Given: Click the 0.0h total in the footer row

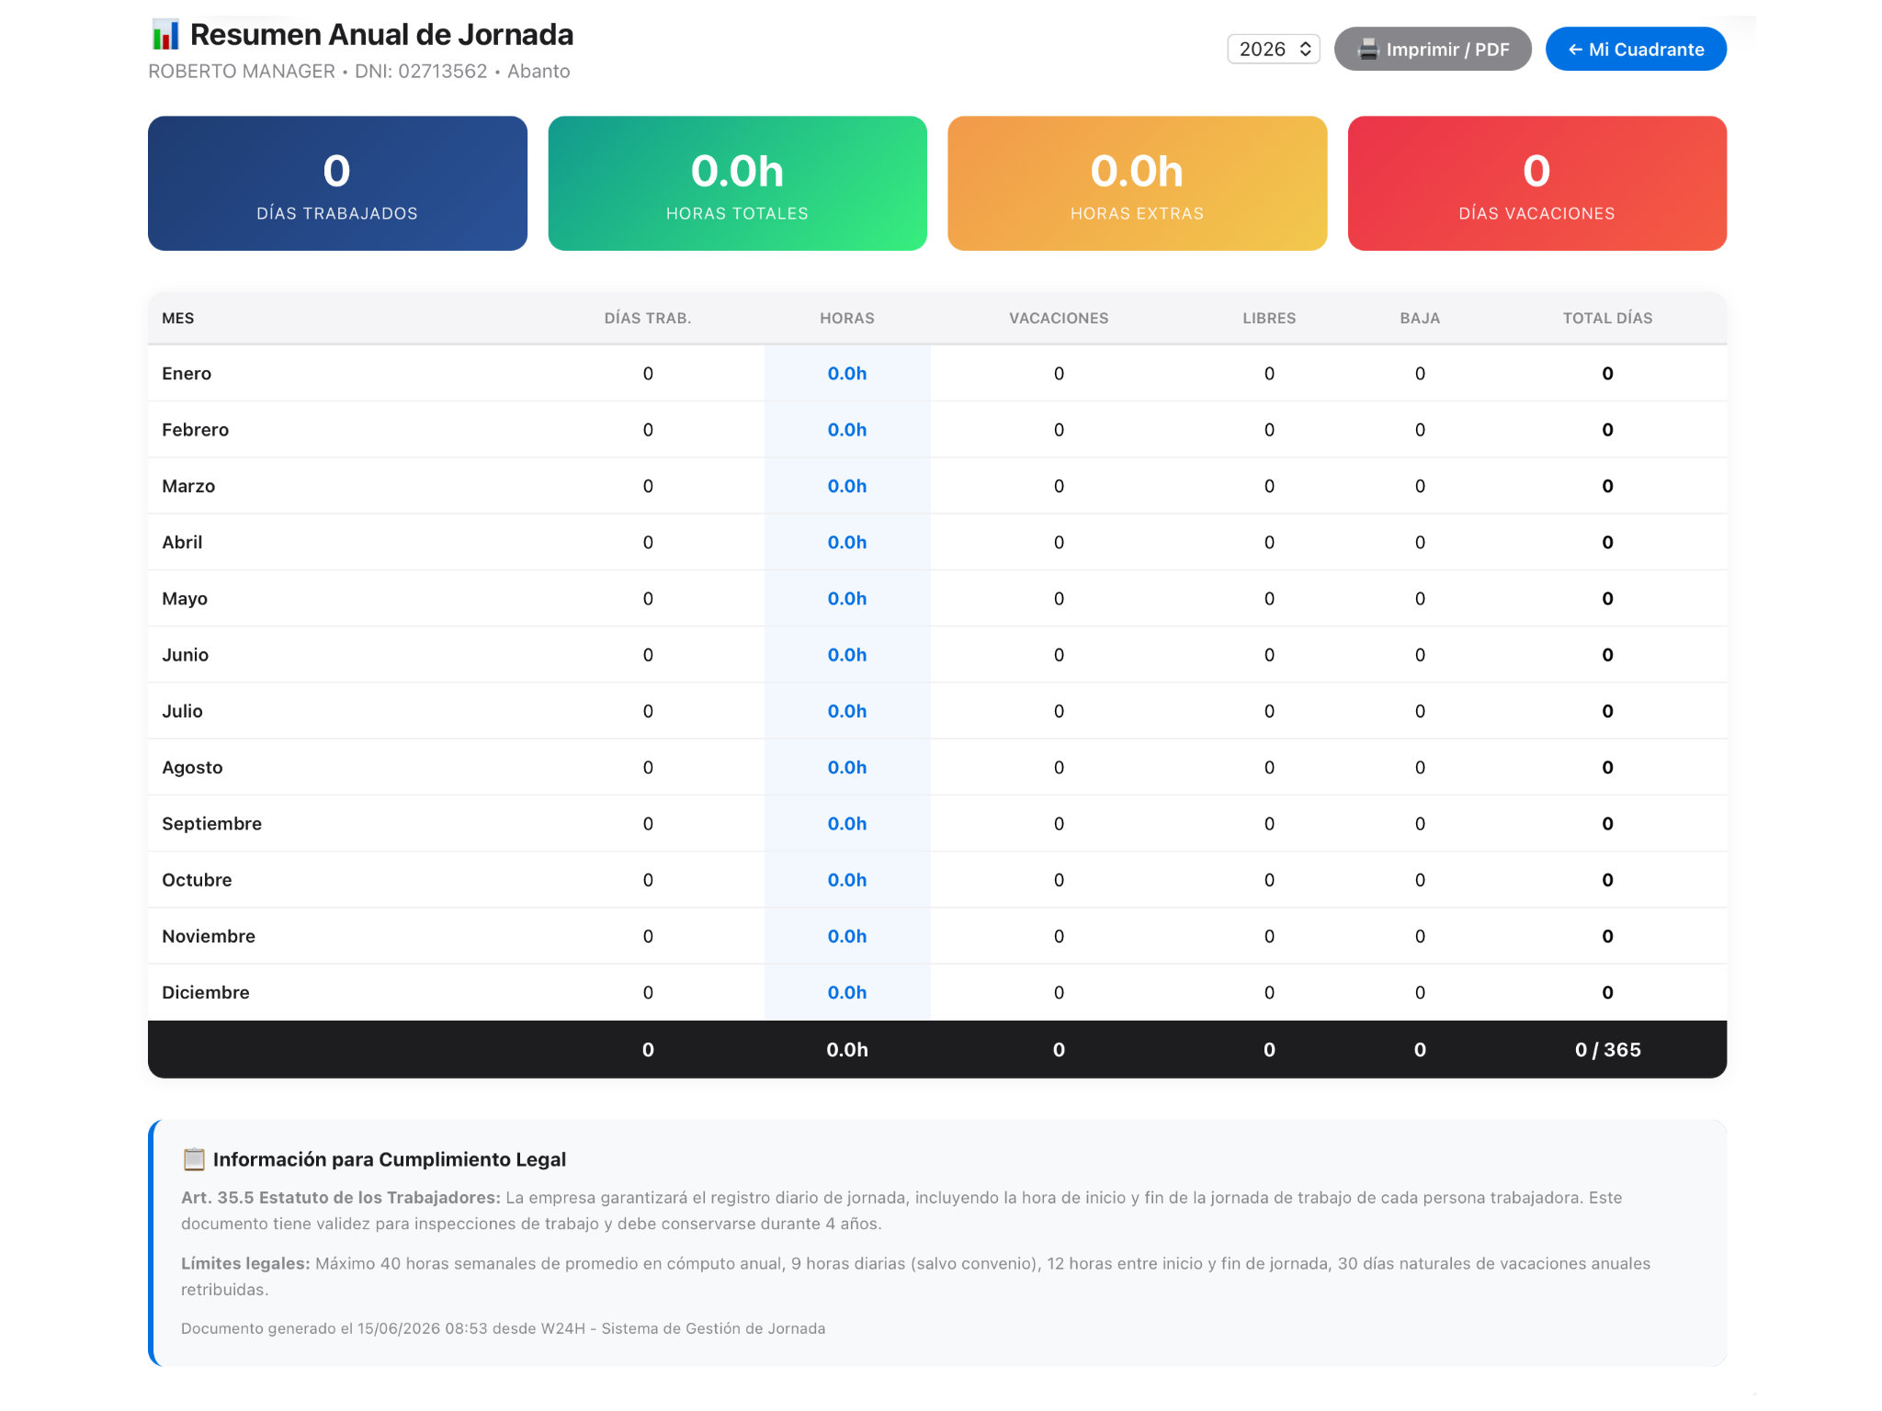Looking at the screenshot, I should point(847,1050).
